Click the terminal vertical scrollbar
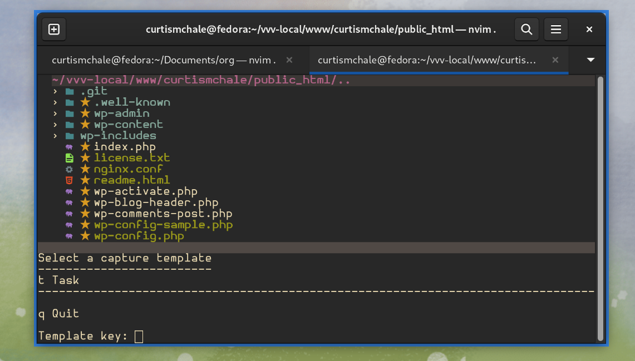 point(600,209)
